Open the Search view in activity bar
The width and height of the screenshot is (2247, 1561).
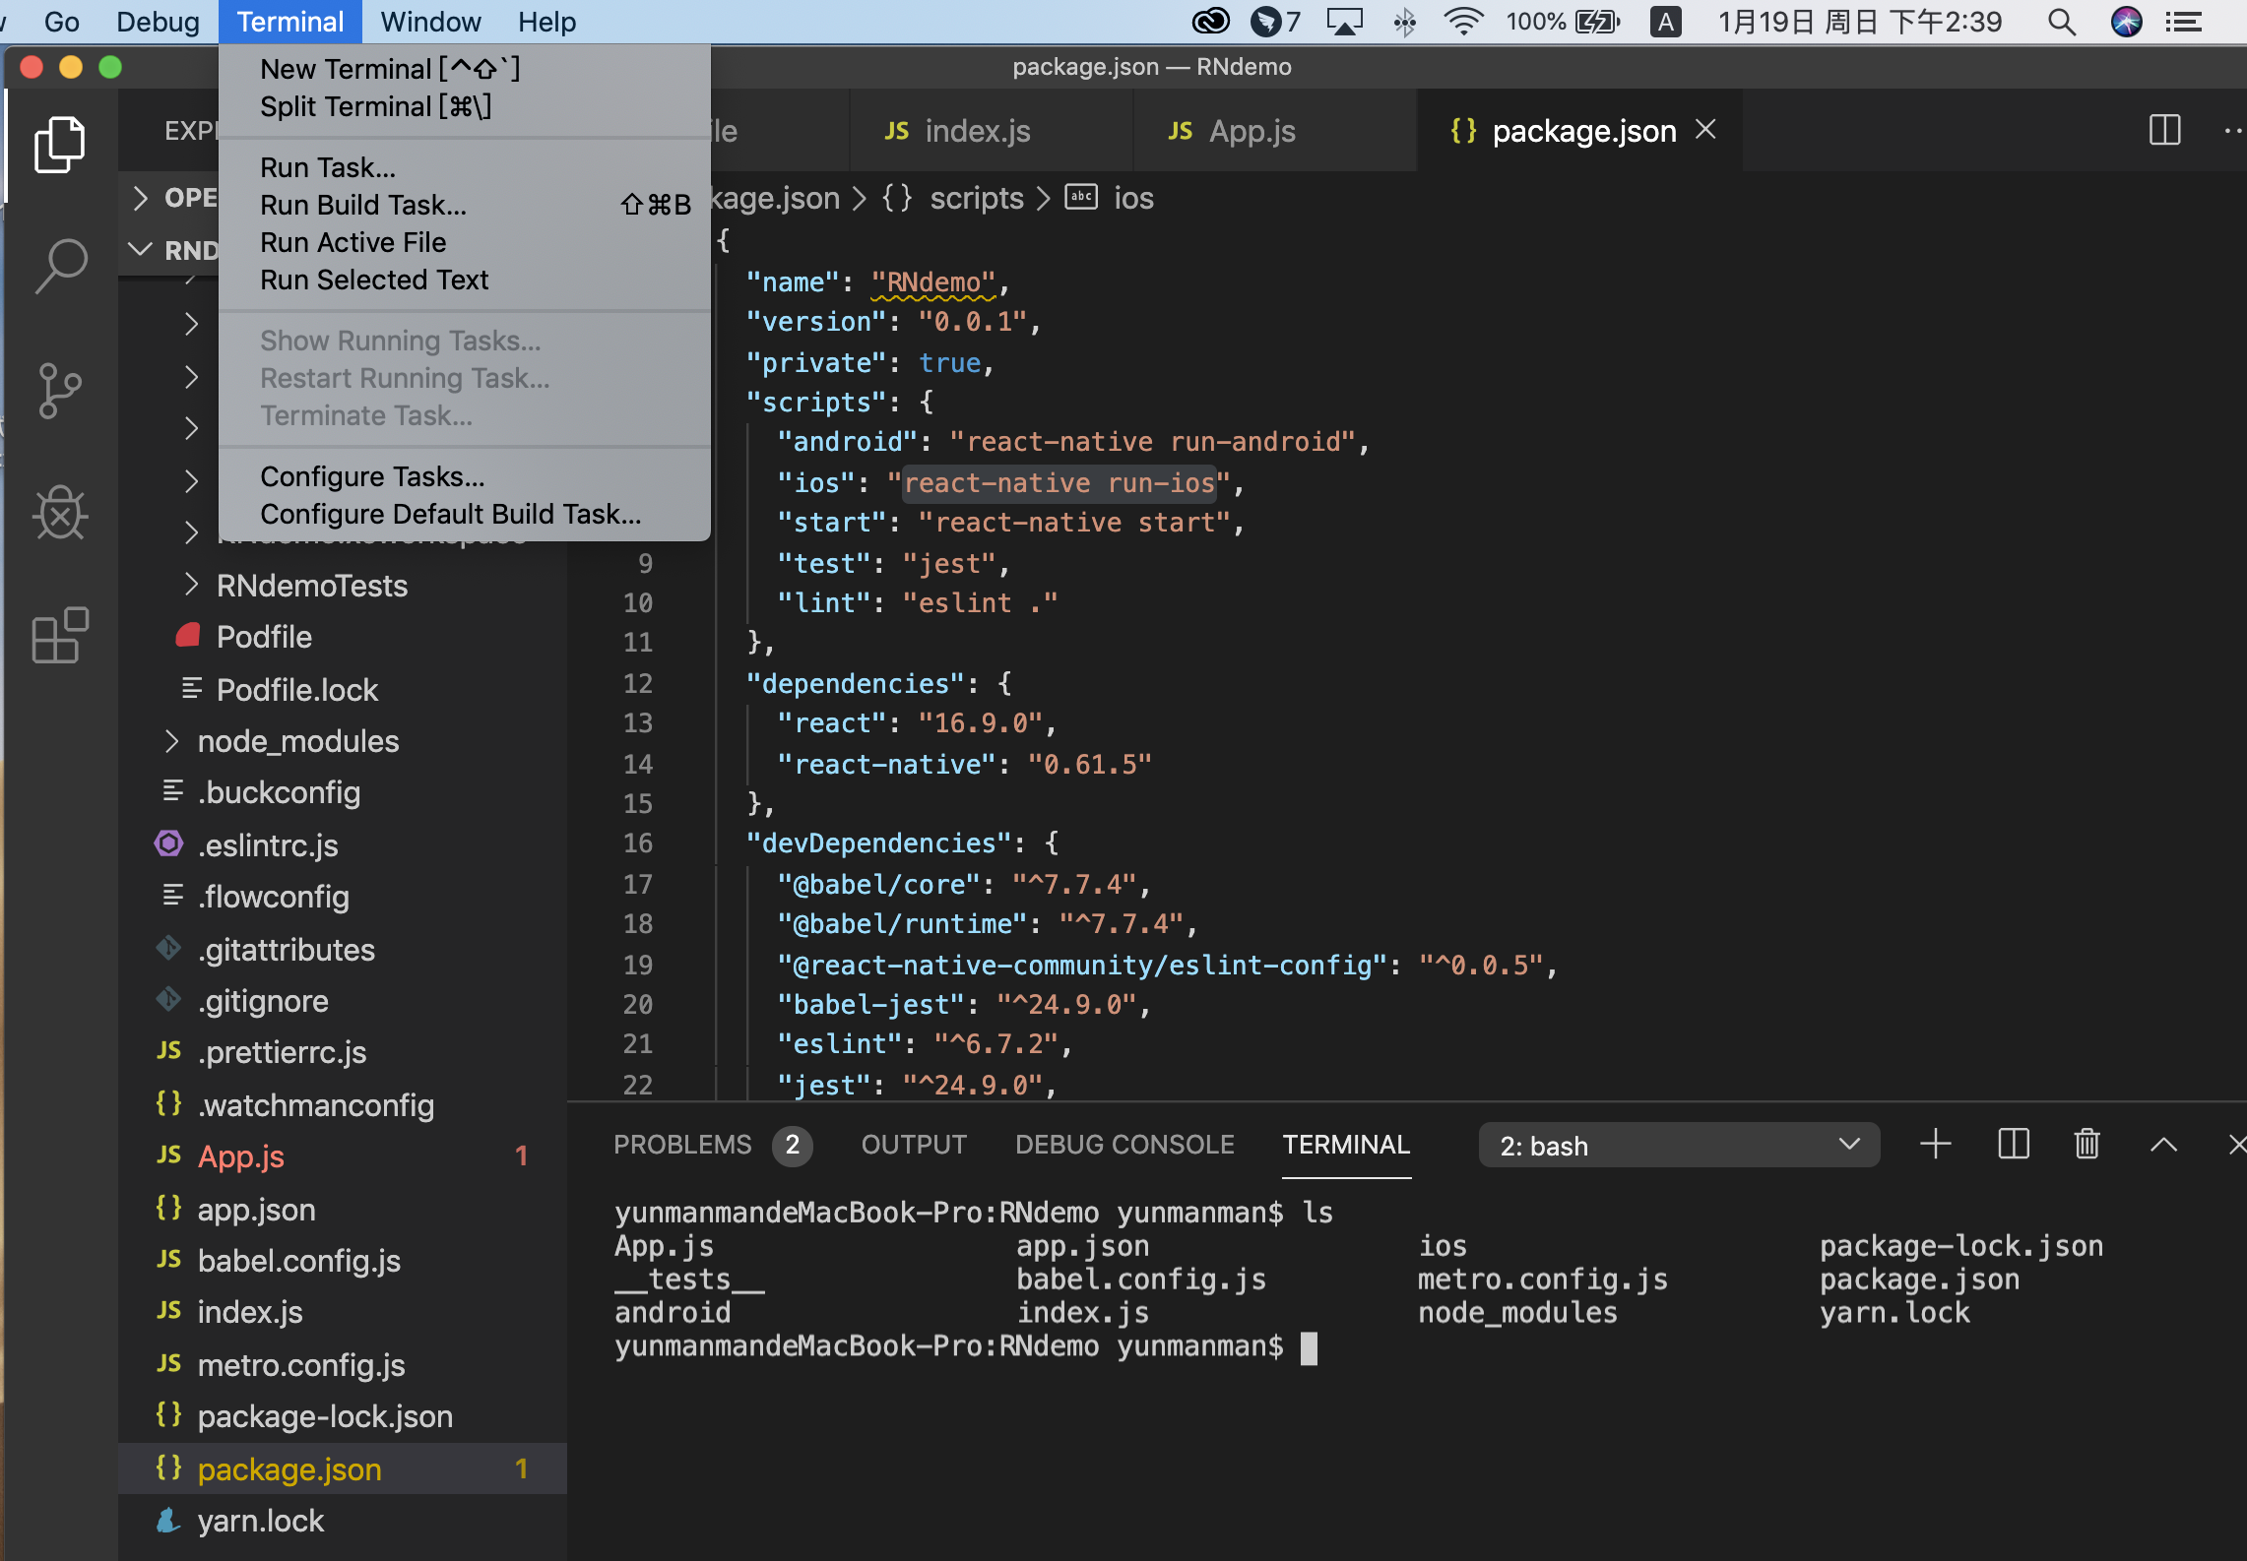[60, 267]
